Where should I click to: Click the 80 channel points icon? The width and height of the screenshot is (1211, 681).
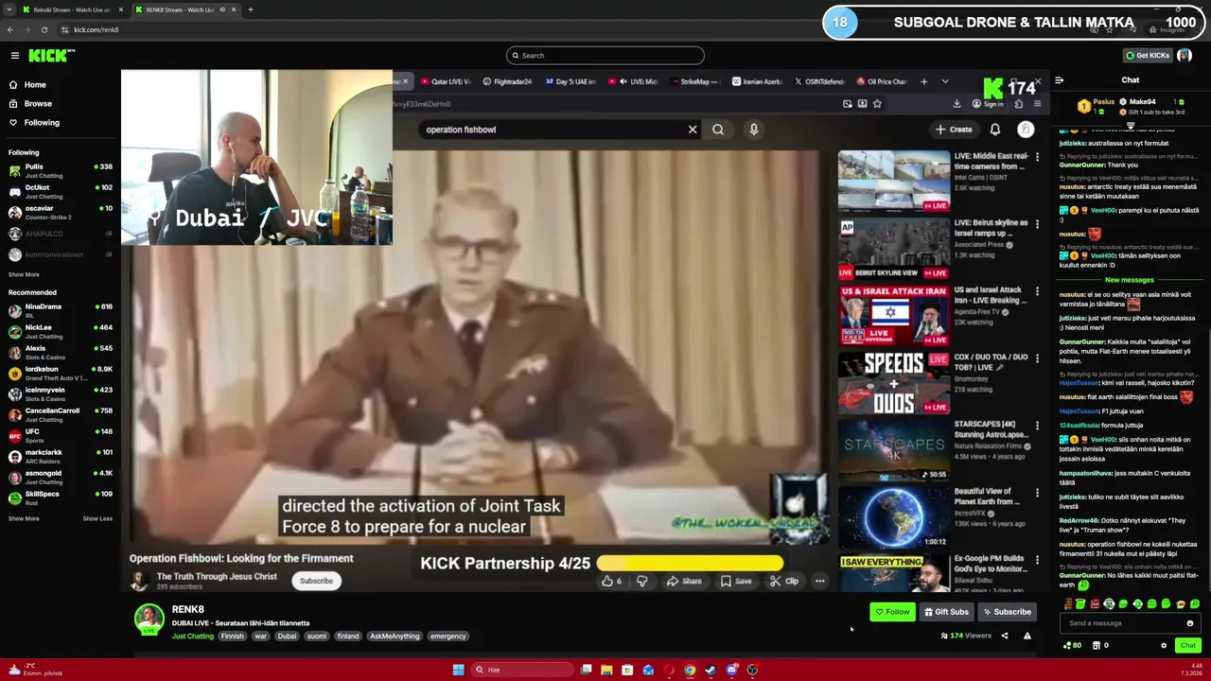point(1072,645)
